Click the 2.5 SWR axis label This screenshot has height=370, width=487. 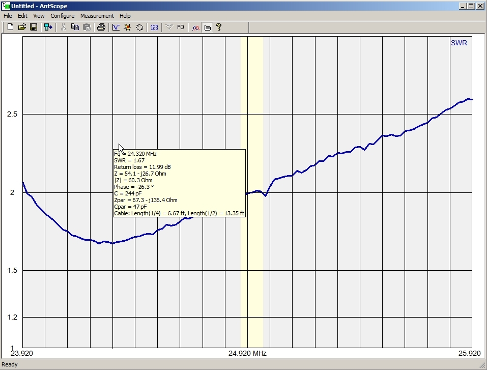12,114
